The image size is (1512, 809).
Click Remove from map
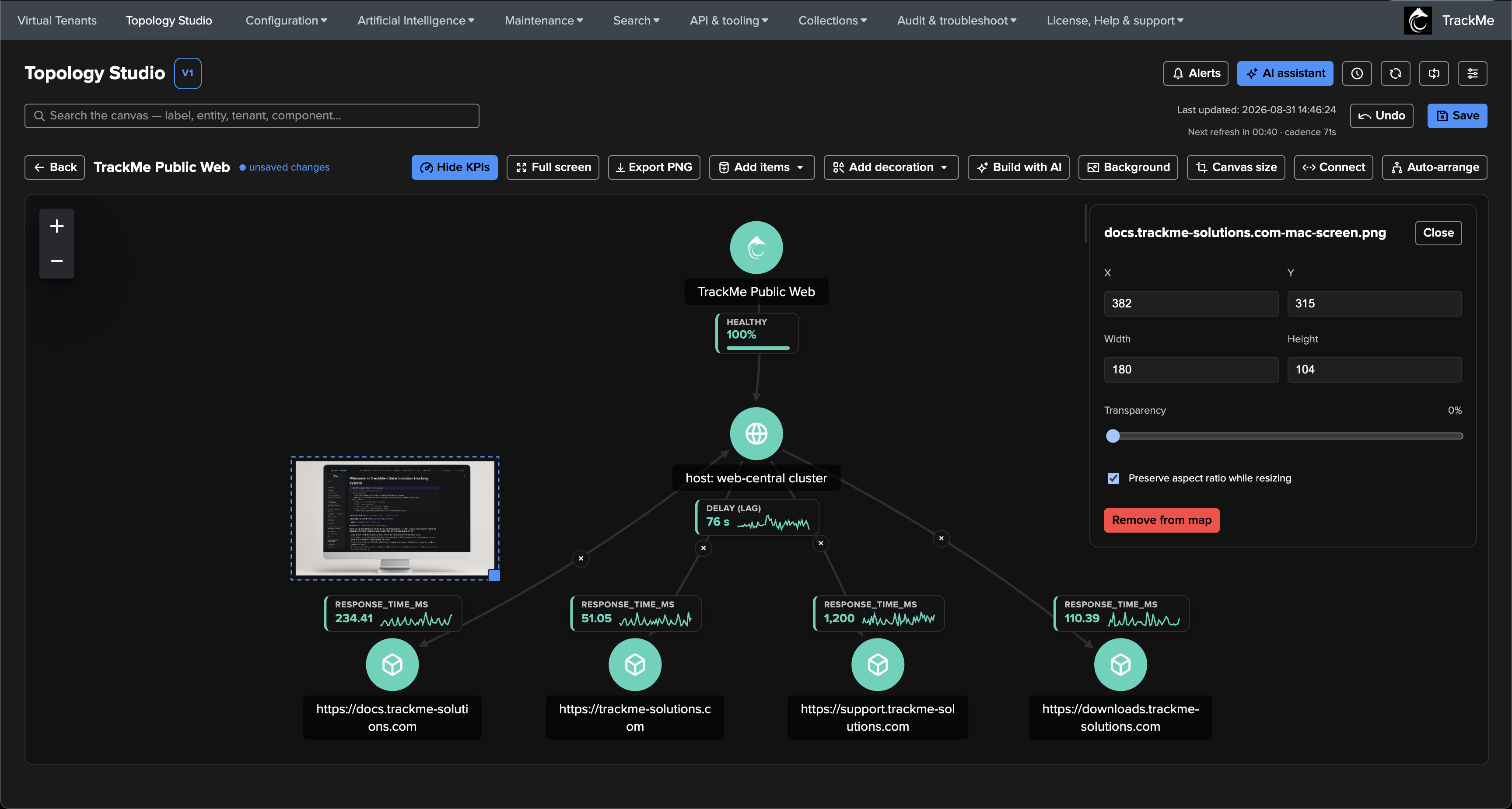point(1161,520)
